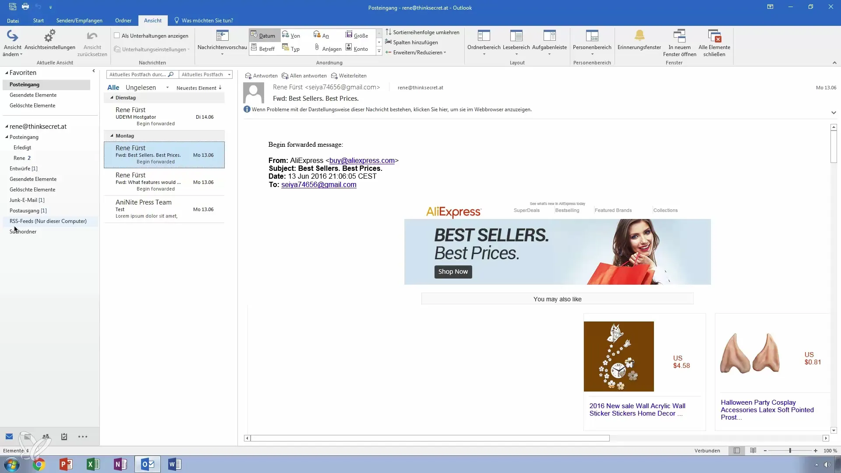This screenshot has height=473, width=841.
Task: Expand arrangement gallery more arrow
Action: point(379,51)
